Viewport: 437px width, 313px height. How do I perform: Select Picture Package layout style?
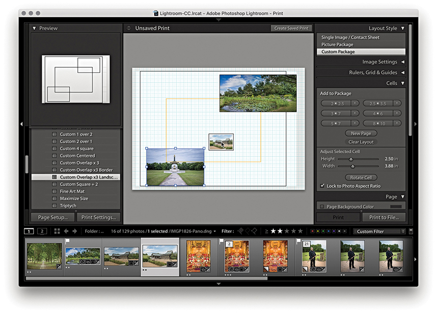click(x=337, y=44)
